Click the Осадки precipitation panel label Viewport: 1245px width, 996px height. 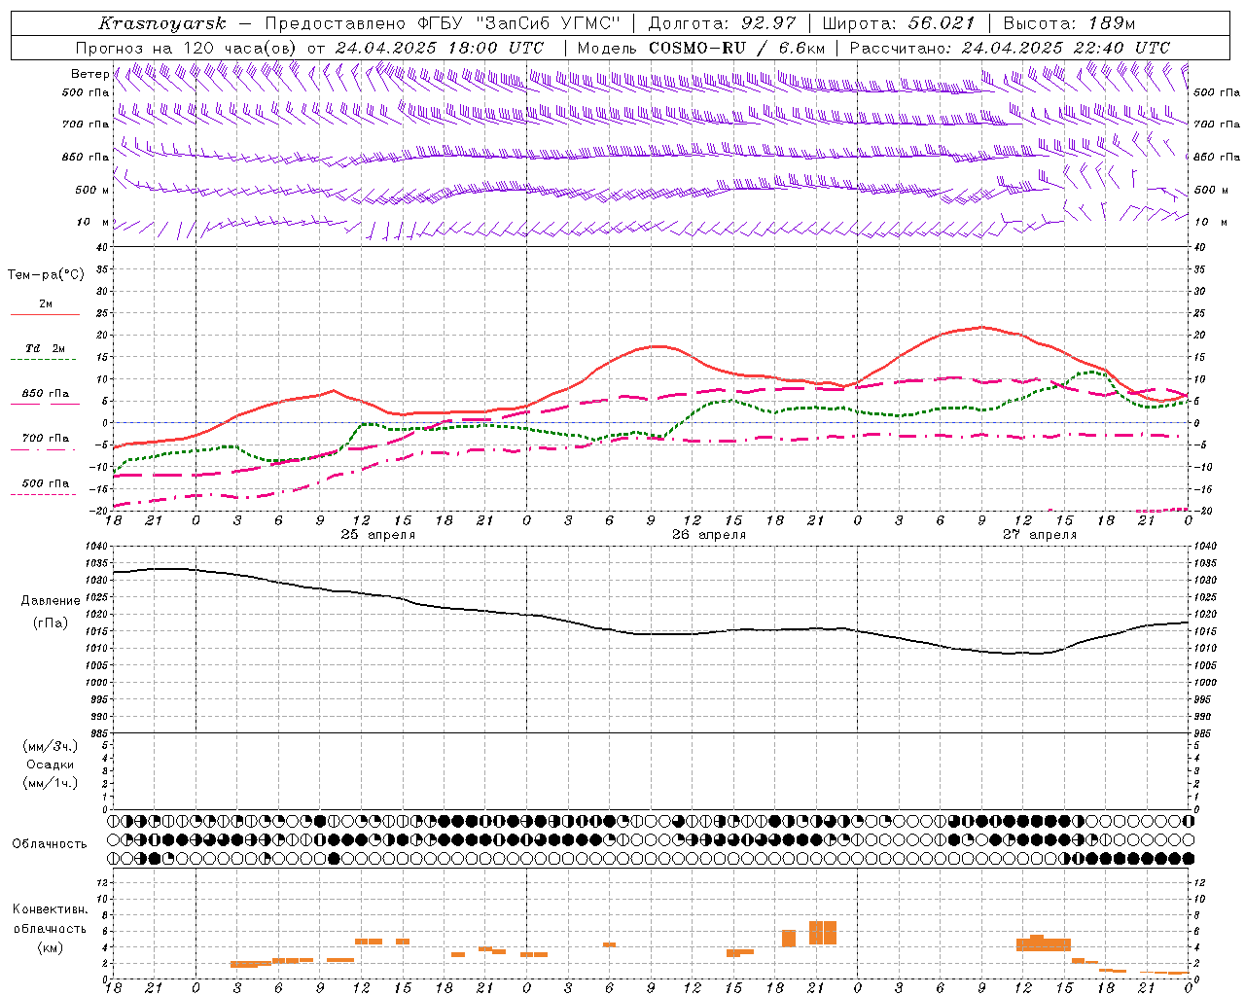(x=51, y=765)
